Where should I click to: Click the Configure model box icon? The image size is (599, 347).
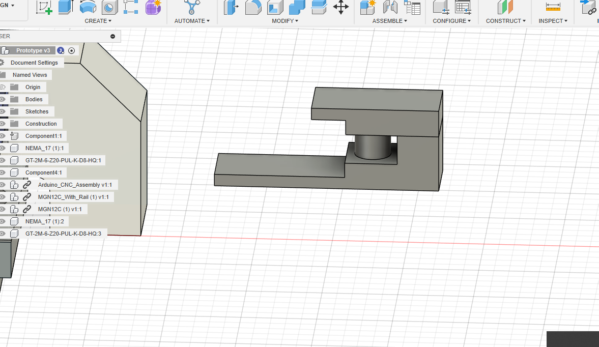point(440,7)
